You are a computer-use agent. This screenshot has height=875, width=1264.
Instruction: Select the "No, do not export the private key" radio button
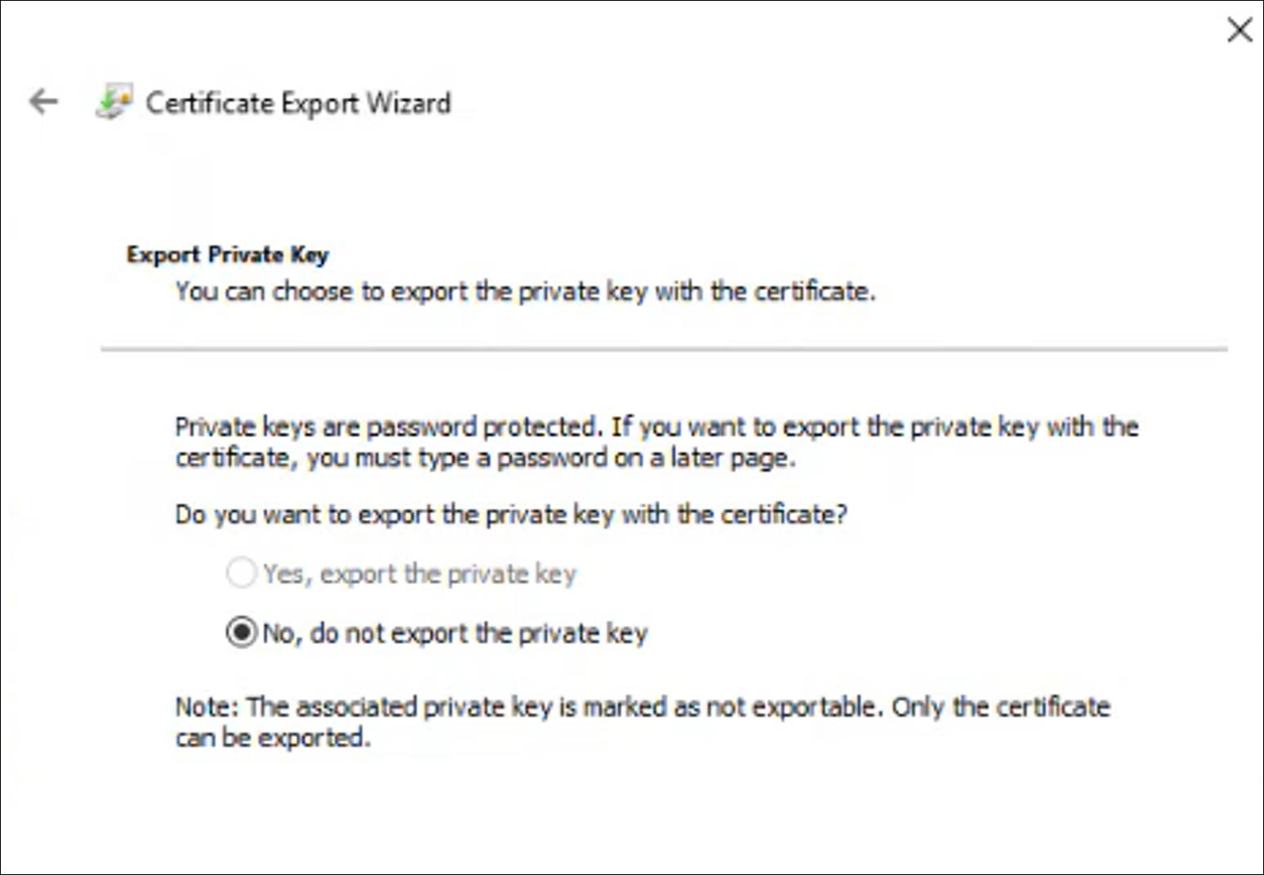(241, 633)
